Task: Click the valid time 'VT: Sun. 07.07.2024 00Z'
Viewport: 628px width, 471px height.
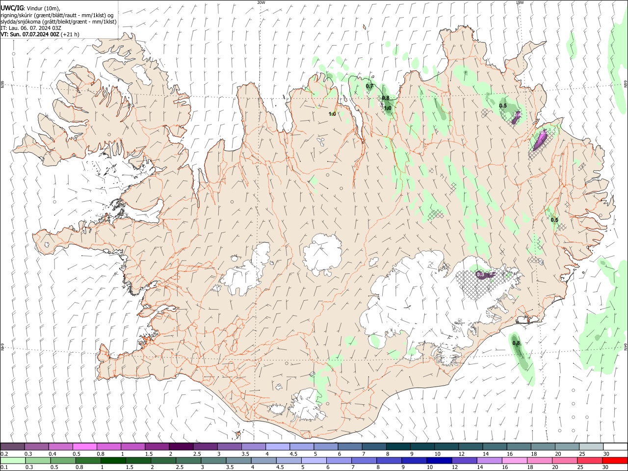Action: point(30,34)
